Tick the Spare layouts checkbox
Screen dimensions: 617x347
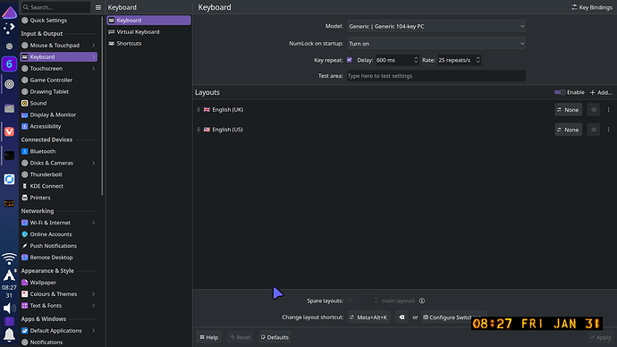351,301
